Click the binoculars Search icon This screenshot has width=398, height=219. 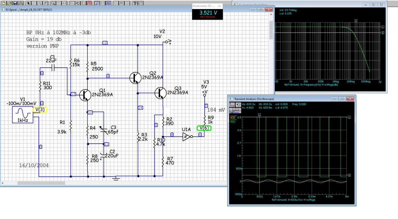[x=122, y=3]
